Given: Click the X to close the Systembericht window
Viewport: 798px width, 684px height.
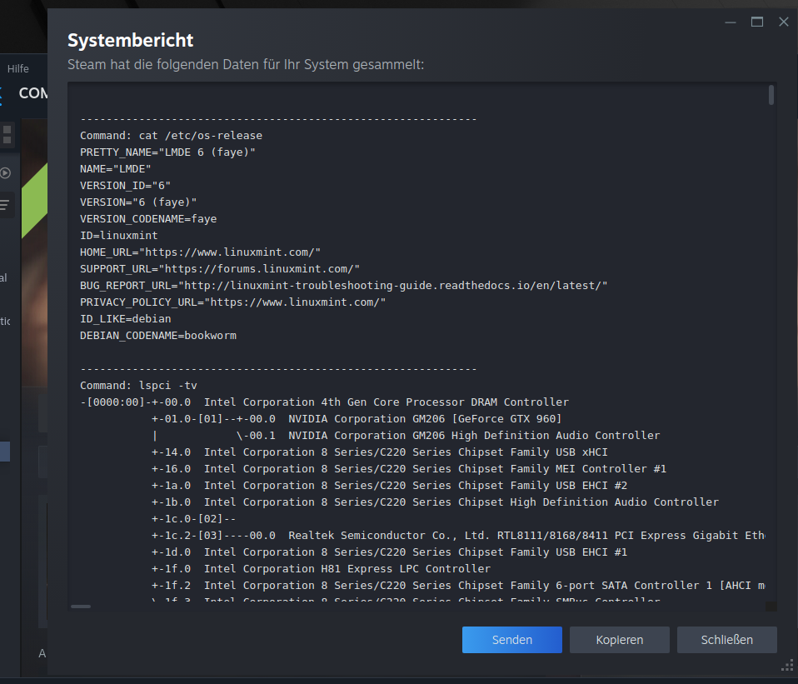Looking at the screenshot, I should (783, 22).
